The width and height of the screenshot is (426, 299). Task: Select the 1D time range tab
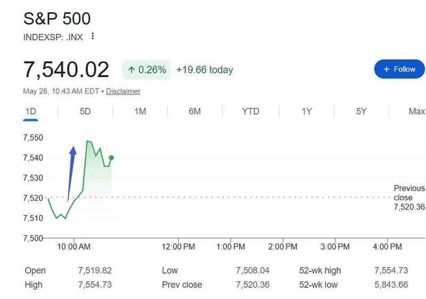[x=31, y=112]
